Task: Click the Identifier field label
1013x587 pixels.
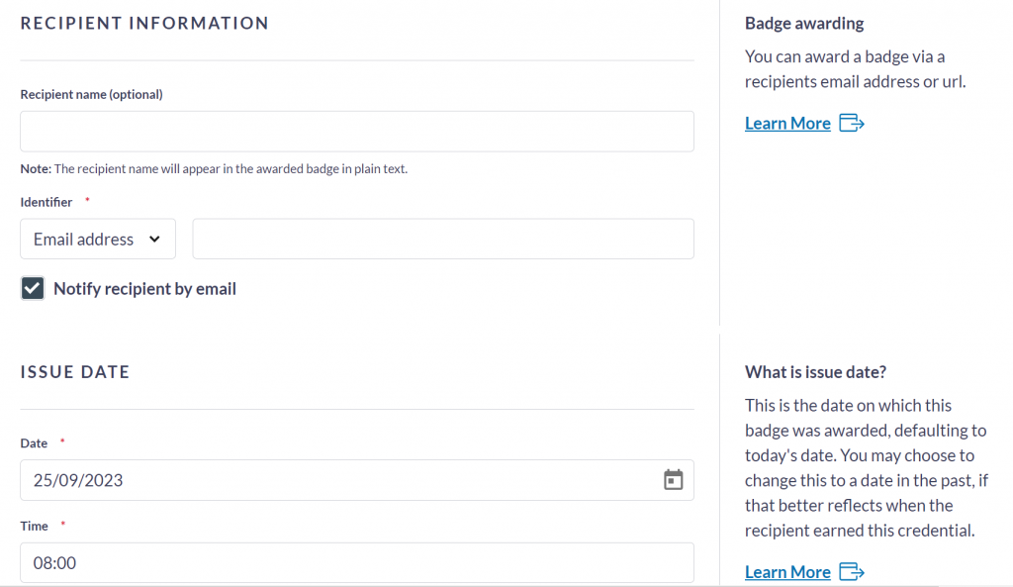Action: tap(46, 202)
